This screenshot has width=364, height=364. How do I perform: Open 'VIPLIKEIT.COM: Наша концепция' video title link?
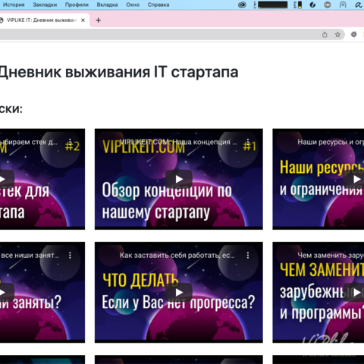178,142
